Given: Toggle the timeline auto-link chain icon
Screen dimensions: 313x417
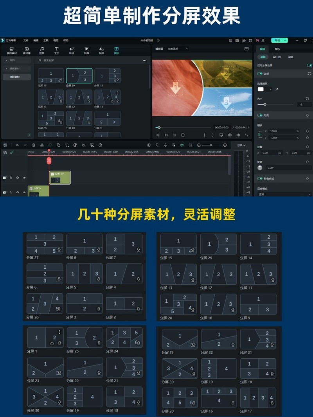Looking at the screenshot, I should (12, 153).
